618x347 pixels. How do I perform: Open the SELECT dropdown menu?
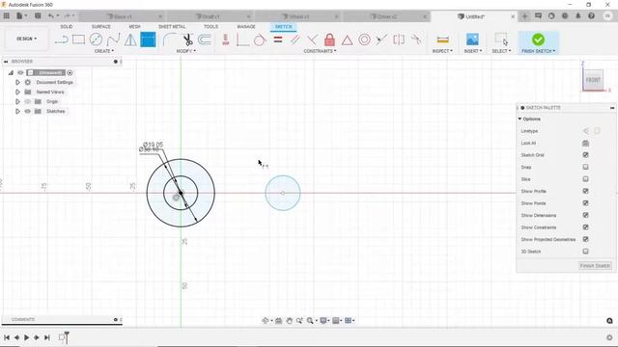[501, 51]
